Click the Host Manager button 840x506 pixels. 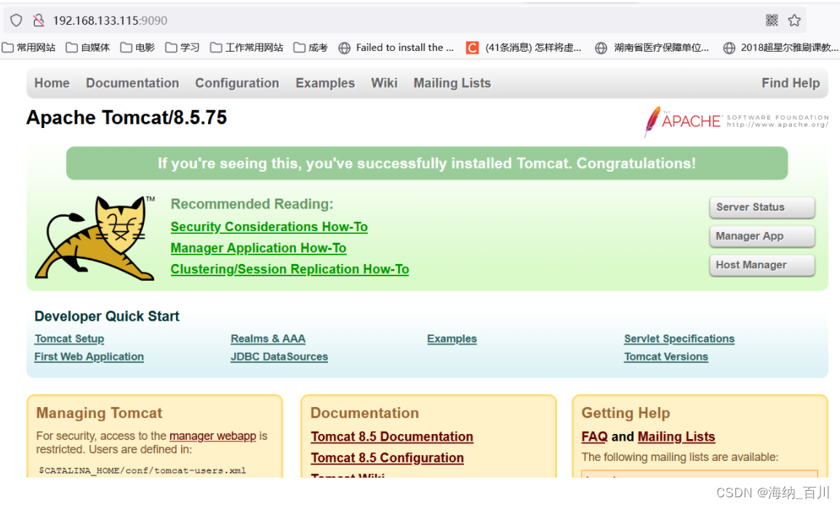click(761, 265)
